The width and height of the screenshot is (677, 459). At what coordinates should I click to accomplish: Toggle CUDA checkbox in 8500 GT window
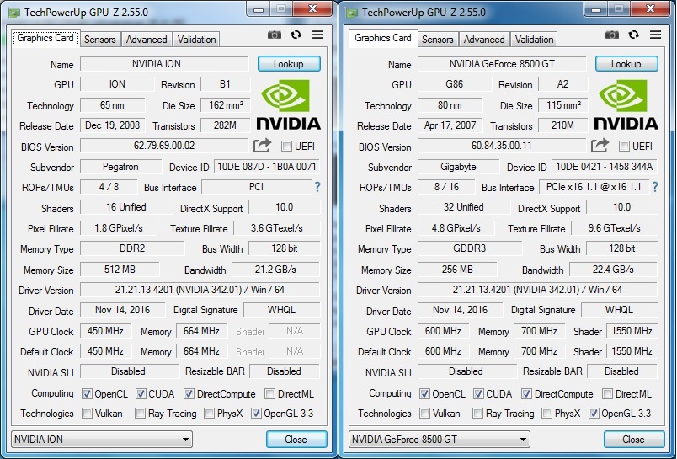coord(478,394)
